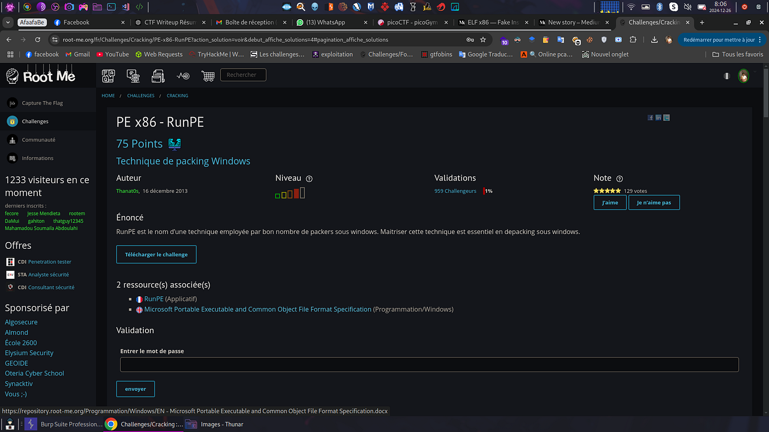Click the Q&A documentation icon in the header
Image resolution: width=769 pixels, height=432 pixels.
click(108, 76)
